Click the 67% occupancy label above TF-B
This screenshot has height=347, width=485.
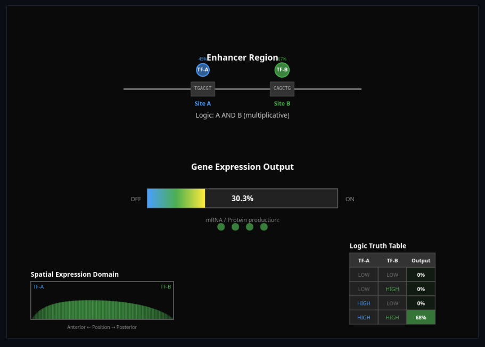pos(283,59)
